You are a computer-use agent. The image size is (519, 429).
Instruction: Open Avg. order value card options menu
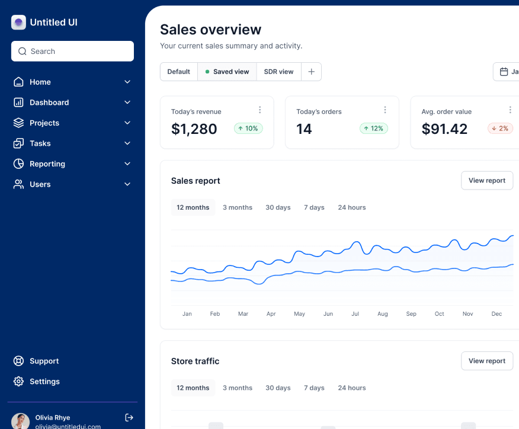coord(510,110)
